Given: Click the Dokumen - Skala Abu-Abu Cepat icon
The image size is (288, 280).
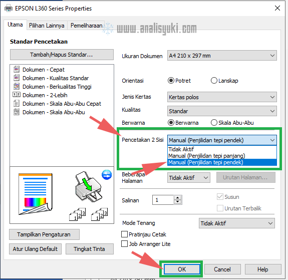Looking at the screenshot, I should click(17, 103).
